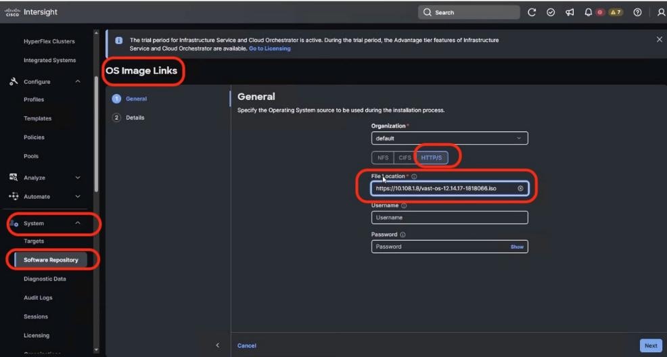Open the announcements megaphone icon
The width and height of the screenshot is (667, 357).
click(x=570, y=12)
